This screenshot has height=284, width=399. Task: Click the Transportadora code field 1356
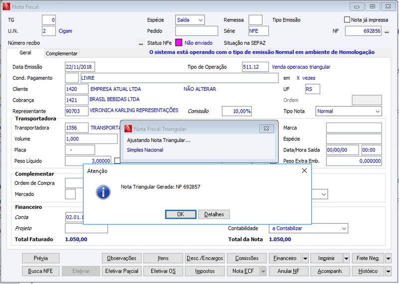point(77,128)
